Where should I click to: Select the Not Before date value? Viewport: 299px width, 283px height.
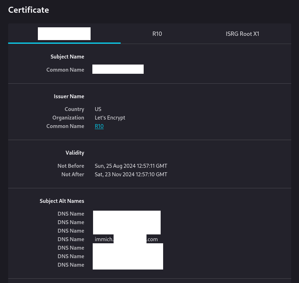(131, 166)
